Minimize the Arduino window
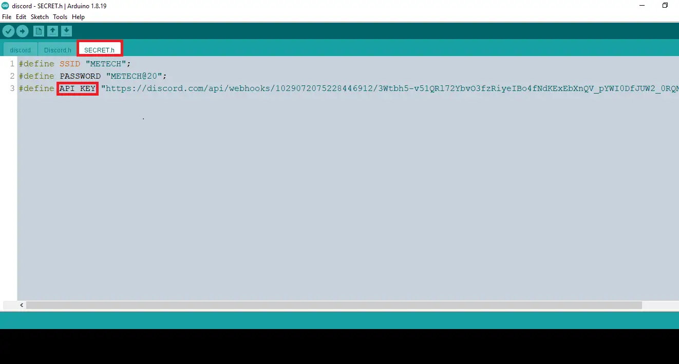679x364 pixels. click(642, 6)
